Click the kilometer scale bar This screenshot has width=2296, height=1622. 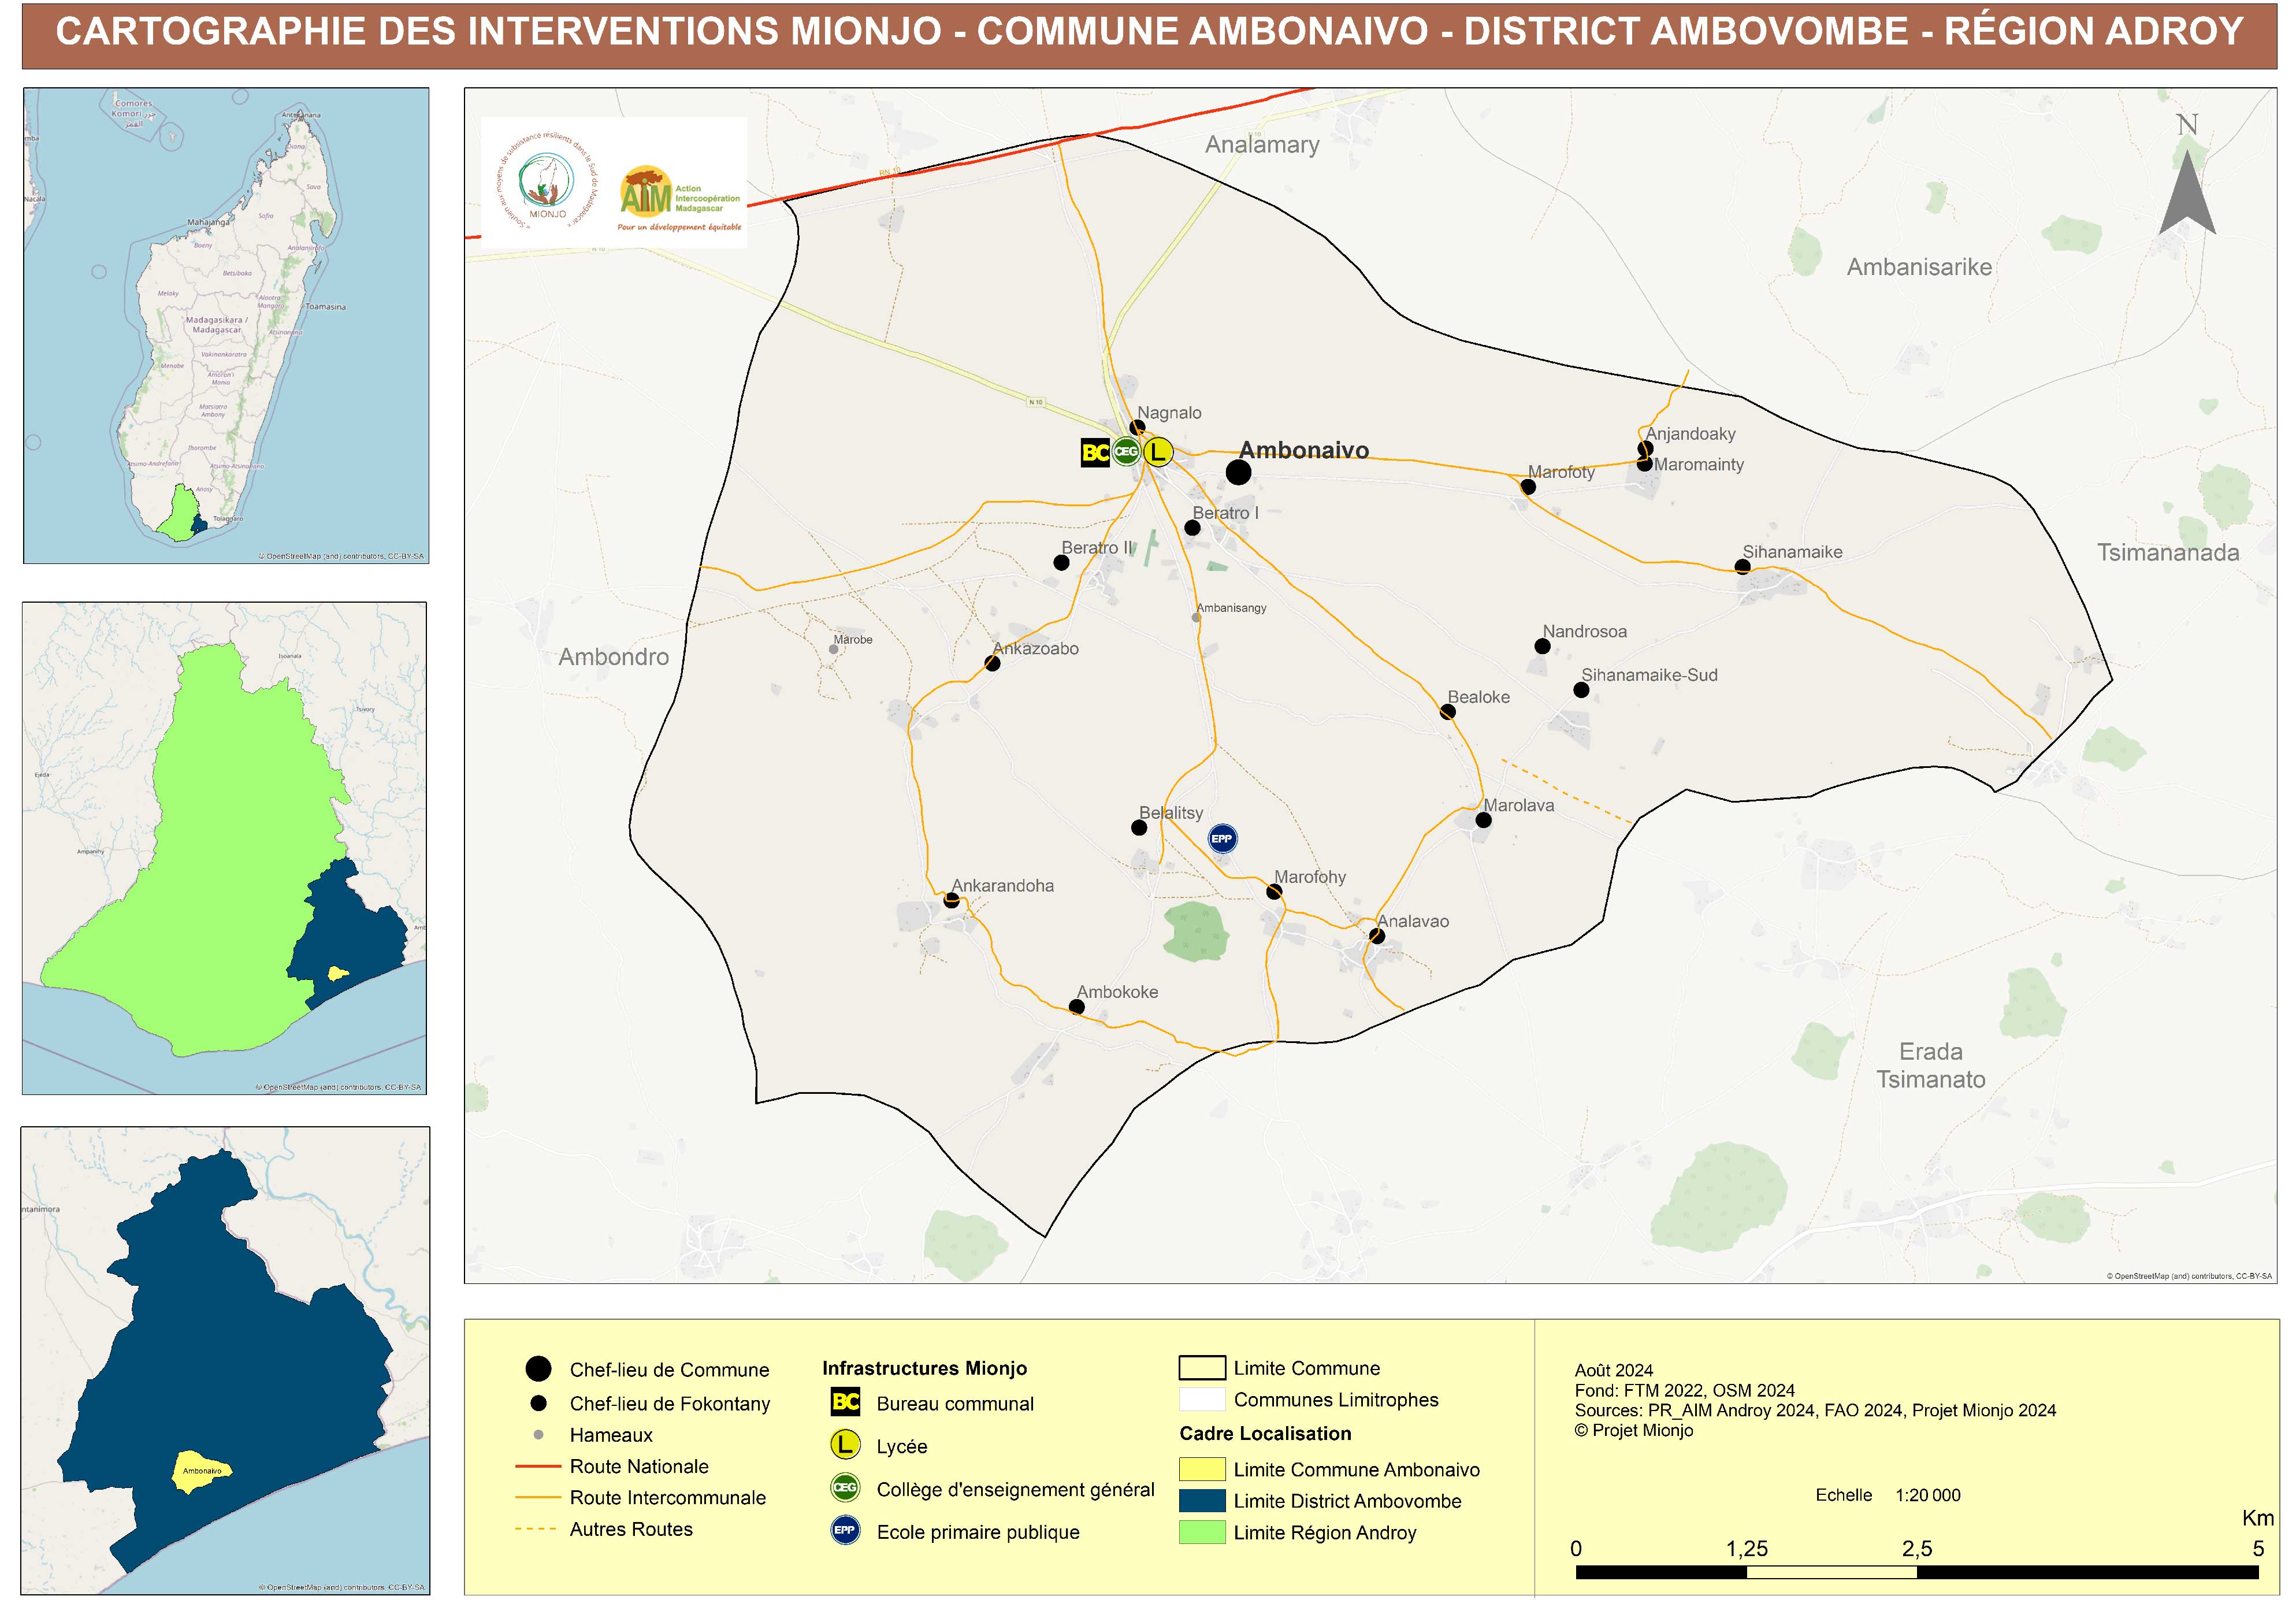[1916, 1572]
